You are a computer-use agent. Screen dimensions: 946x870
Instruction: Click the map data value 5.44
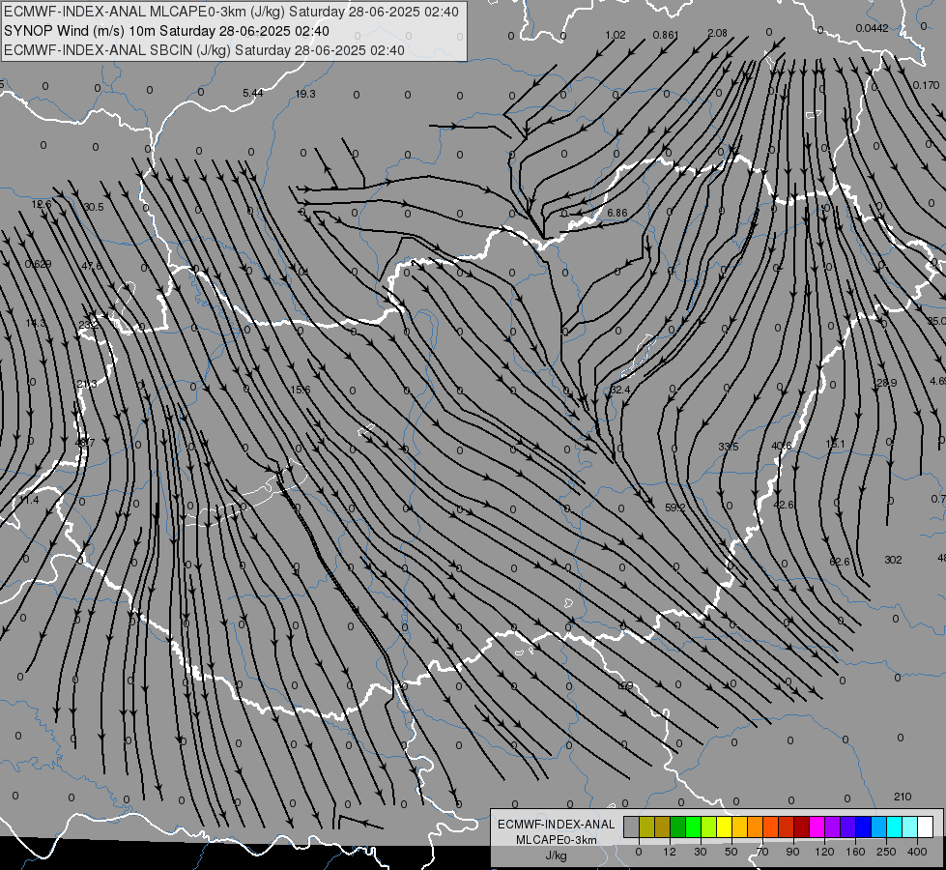[253, 93]
